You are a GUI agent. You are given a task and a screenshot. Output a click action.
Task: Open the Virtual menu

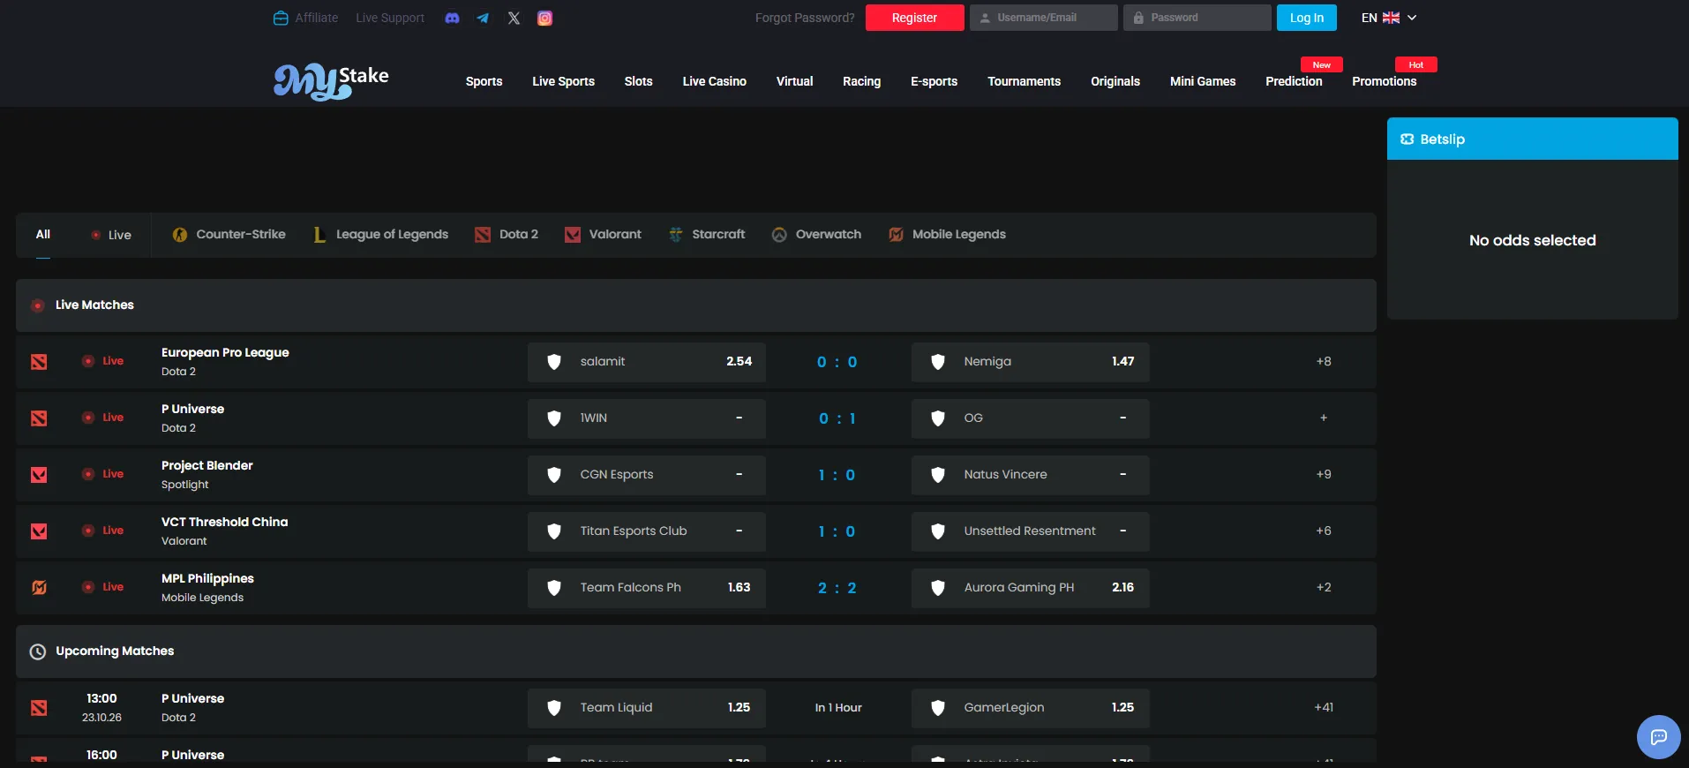pos(794,81)
